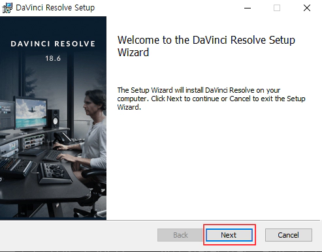Click the audio mixer console with faders
This screenshot has width=322, height=252.
pos(15,166)
